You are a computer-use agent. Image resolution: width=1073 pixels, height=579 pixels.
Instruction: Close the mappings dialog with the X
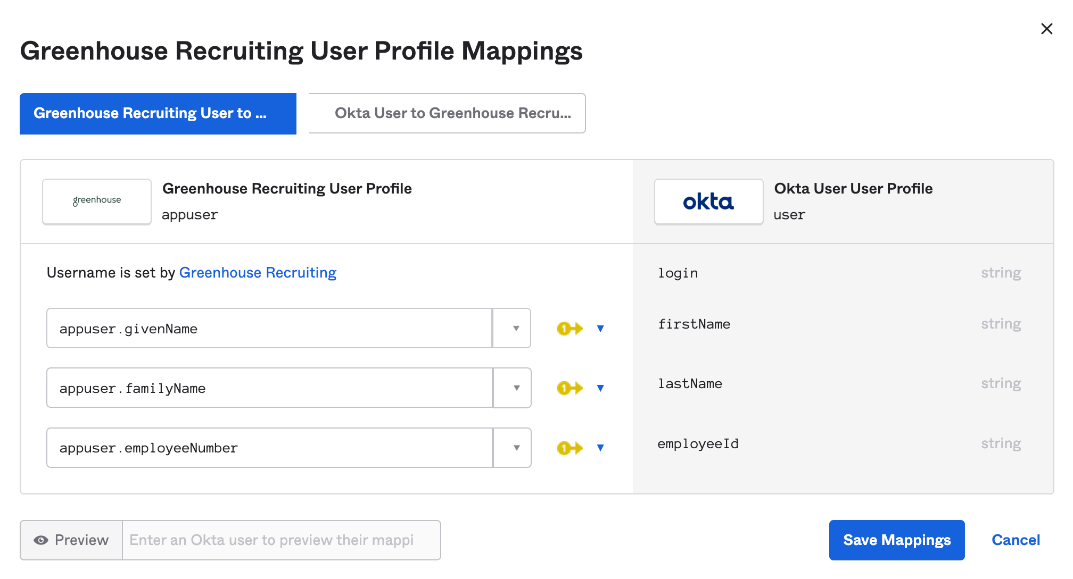pyautogui.click(x=1047, y=29)
